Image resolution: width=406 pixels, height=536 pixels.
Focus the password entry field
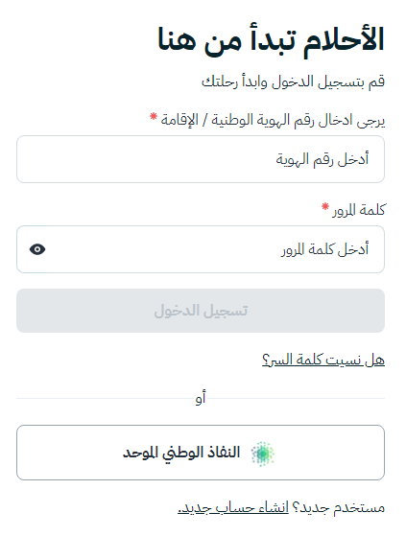[201, 249]
